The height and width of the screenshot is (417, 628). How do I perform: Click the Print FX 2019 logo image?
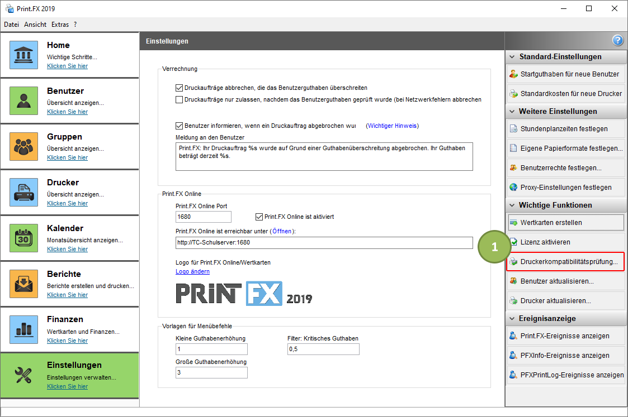pyautogui.click(x=244, y=294)
